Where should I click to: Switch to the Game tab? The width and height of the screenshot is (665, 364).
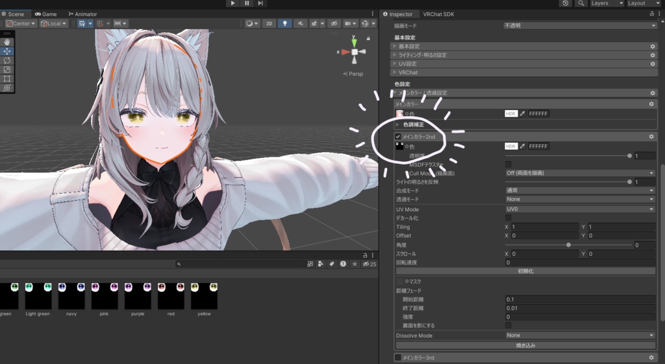tap(46, 14)
